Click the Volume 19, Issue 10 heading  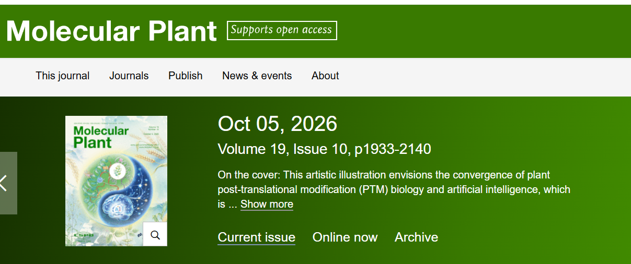[x=325, y=149]
